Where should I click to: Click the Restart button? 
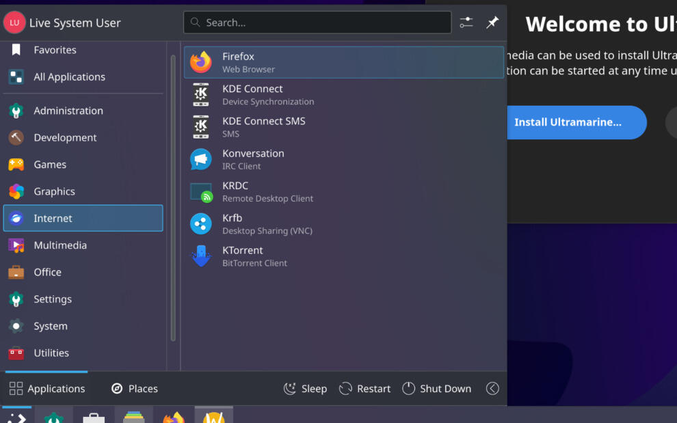tap(365, 388)
